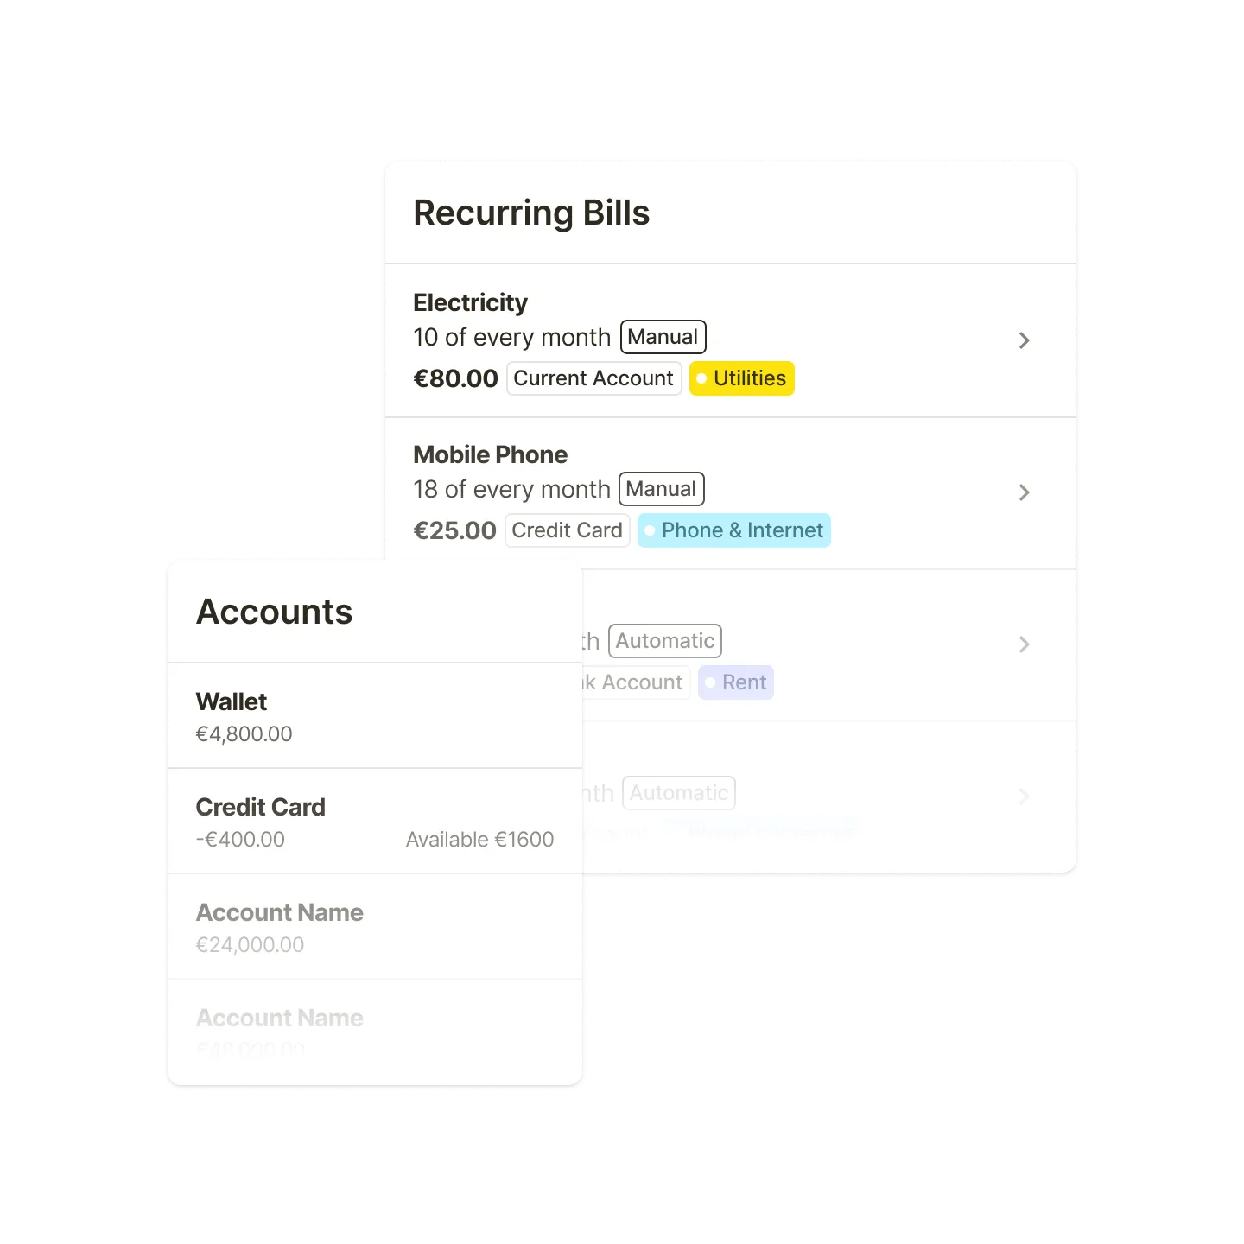Expand the Electricity bill details chevron
Viewport: 1244px width, 1244px height.
click(1025, 340)
